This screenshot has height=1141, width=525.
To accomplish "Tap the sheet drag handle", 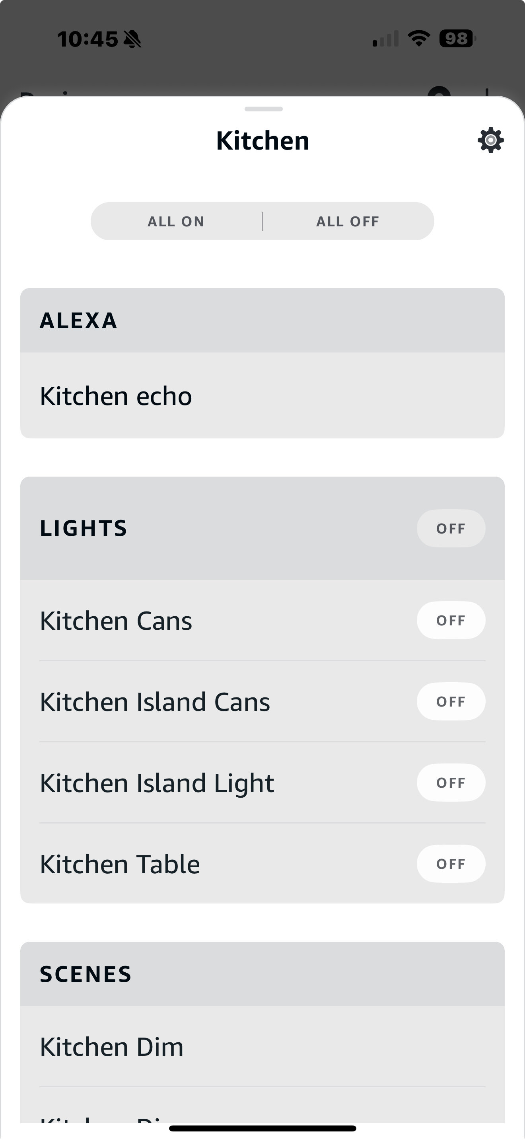I will pyautogui.click(x=263, y=109).
